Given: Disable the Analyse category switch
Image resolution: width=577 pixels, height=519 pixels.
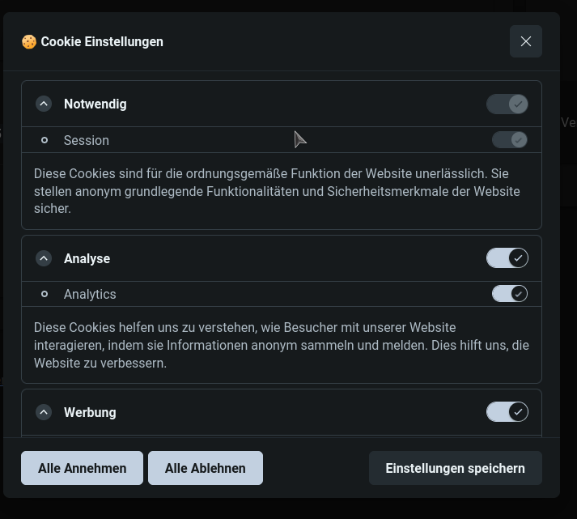Looking at the screenshot, I should pyautogui.click(x=507, y=258).
